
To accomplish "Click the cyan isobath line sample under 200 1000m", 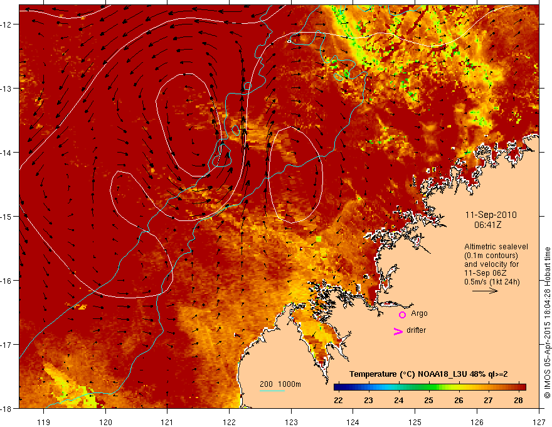I will pos(272,391).
